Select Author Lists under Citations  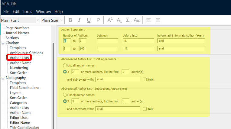[x=19, y=58]
